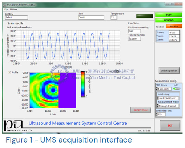Viewport: 185px width, 148px height.
Task: Click the green BUSY status indicator
Action: tap(169, 15)
